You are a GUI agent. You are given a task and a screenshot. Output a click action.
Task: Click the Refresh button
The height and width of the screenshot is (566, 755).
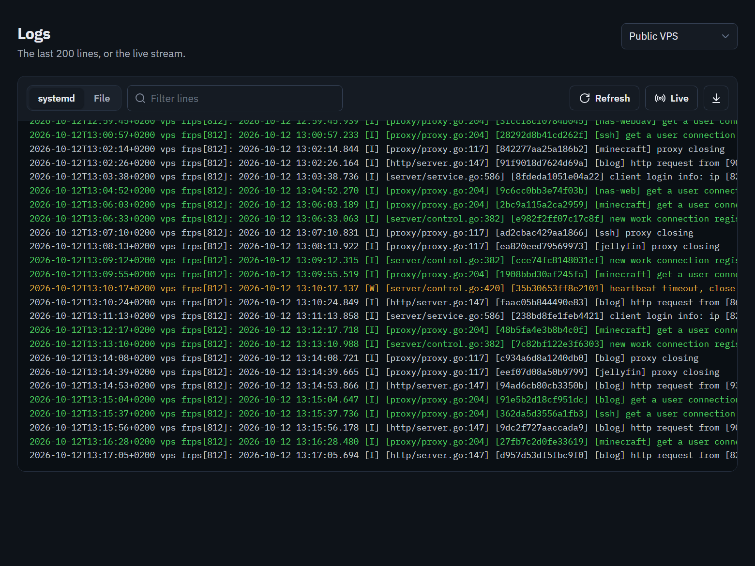pyautogui.click(x=604, y=98)
